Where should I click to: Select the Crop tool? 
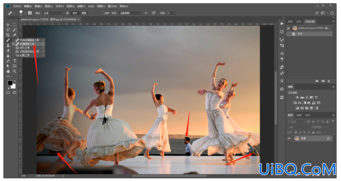click(x=8, y=35)
